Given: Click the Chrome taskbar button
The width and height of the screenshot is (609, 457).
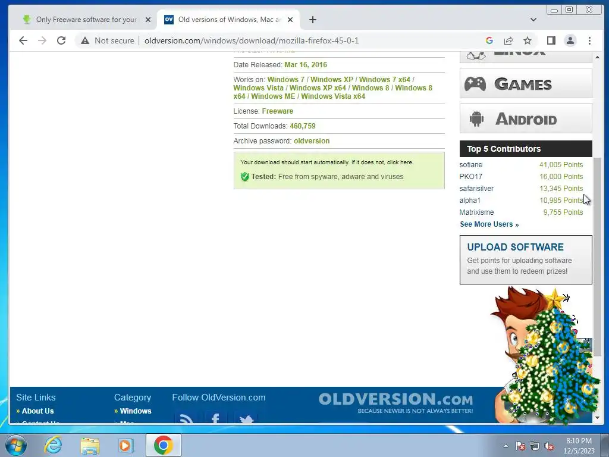Looking at the screenshot, I should coord(163,445).
